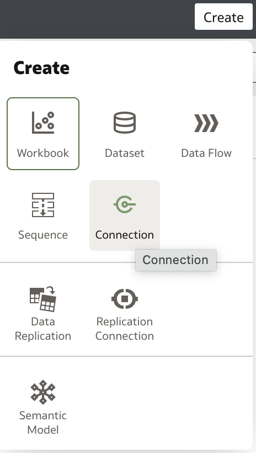This screenshot has height=453, width=256.
Task: Click the Workbook scatter chart icon
Action: point(43,123)
